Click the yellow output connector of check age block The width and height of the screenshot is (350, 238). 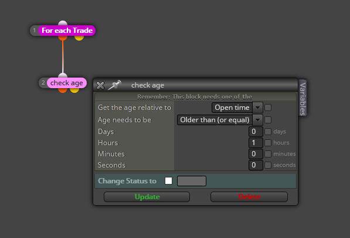coord(74,90)
